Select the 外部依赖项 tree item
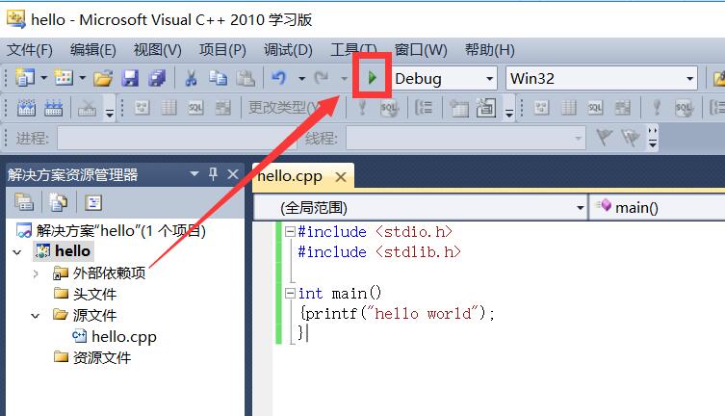The width and height of the screenshot is (725, 416). pos(109,273)
